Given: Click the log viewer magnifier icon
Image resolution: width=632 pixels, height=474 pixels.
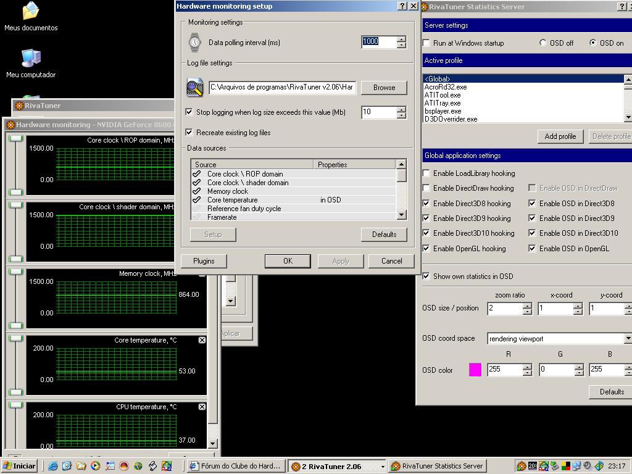Looking at the screenshot, I should (x=195, y=88).
